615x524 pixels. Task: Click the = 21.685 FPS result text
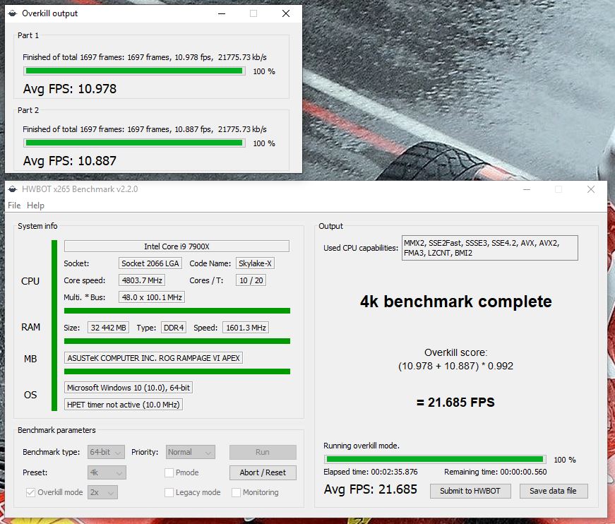455,403
